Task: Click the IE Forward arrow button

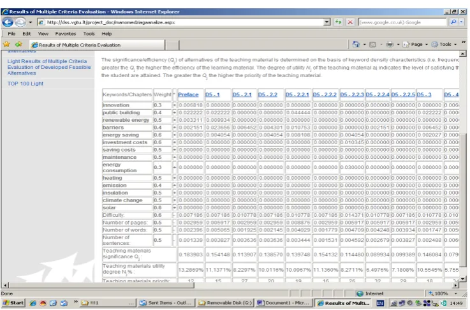Action: (20, 22)
